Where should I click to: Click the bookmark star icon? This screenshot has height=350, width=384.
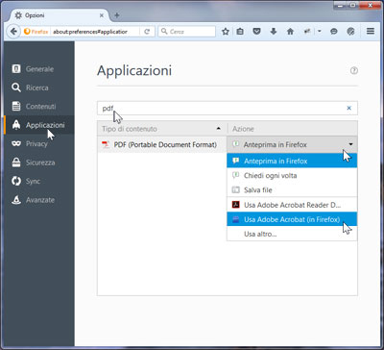pos(226,32)
